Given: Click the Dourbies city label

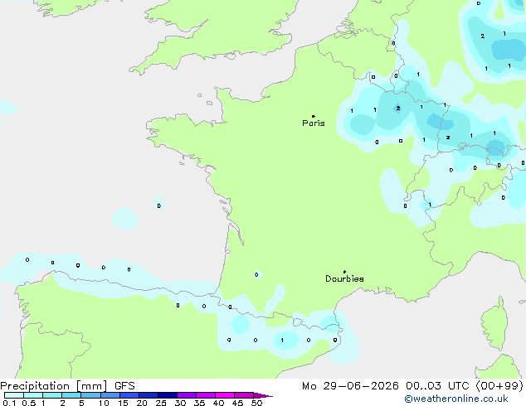Looking at the screenshot, I should pos(344,278).
